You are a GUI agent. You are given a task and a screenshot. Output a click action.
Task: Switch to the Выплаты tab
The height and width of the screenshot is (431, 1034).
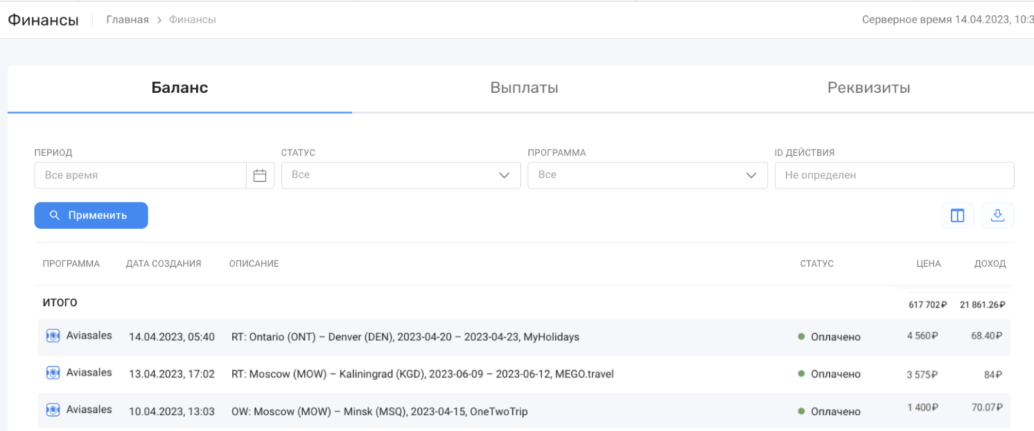524,88
